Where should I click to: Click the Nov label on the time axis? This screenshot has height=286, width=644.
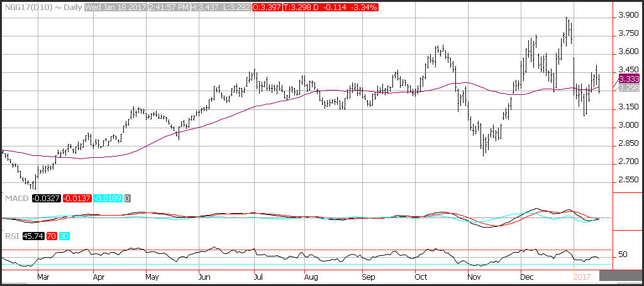pyautogui.click(x=475, y=275)
